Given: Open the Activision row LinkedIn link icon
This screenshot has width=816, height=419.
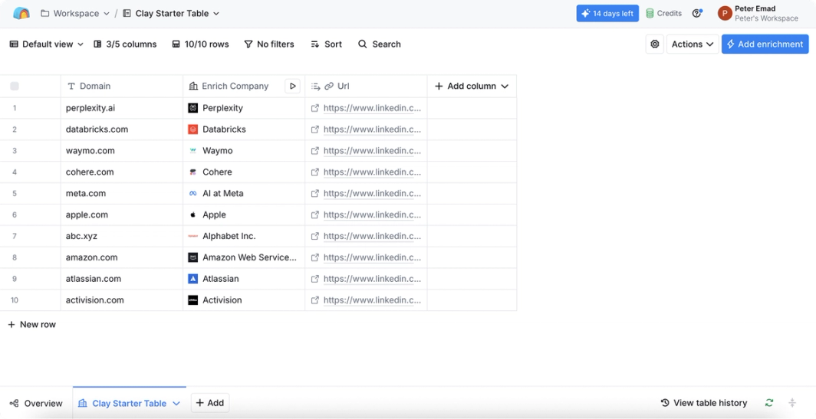Looking at the screenshot, I should click(x=315, y=300).
